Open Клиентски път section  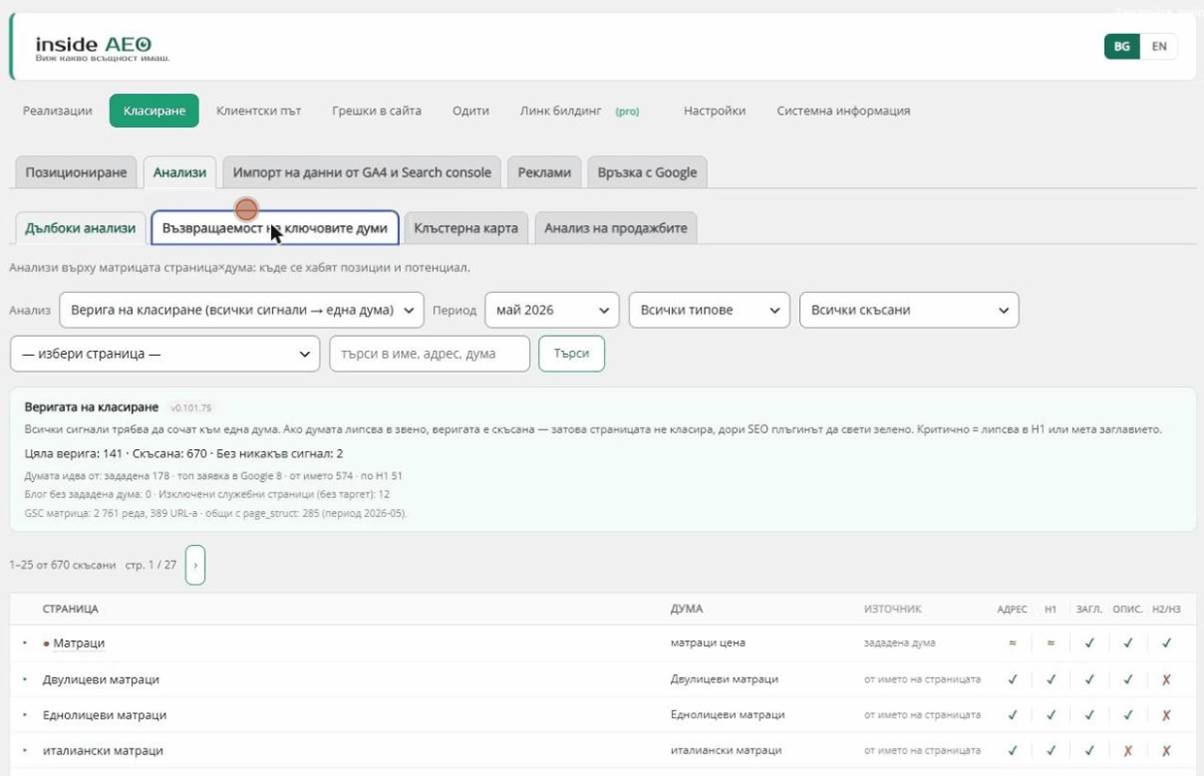pyautogui.click(x=259, y=111)
